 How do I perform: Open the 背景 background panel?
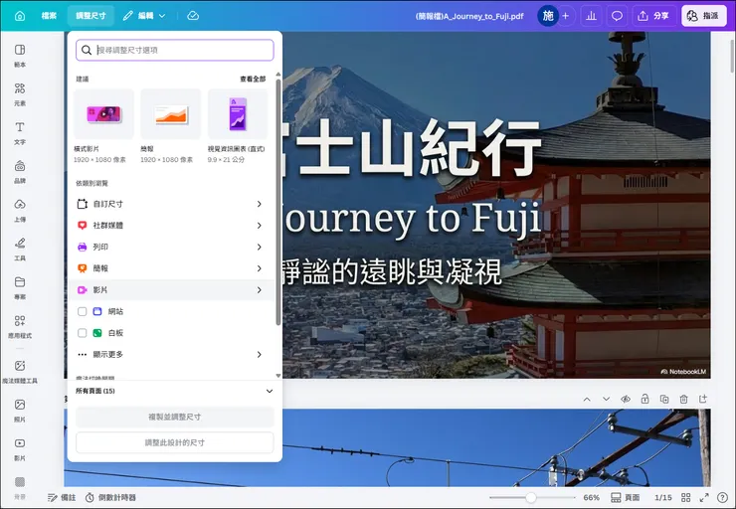[x=20, y=488]
